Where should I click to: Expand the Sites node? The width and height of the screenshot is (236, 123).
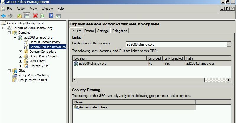click(x=9, y=71)
